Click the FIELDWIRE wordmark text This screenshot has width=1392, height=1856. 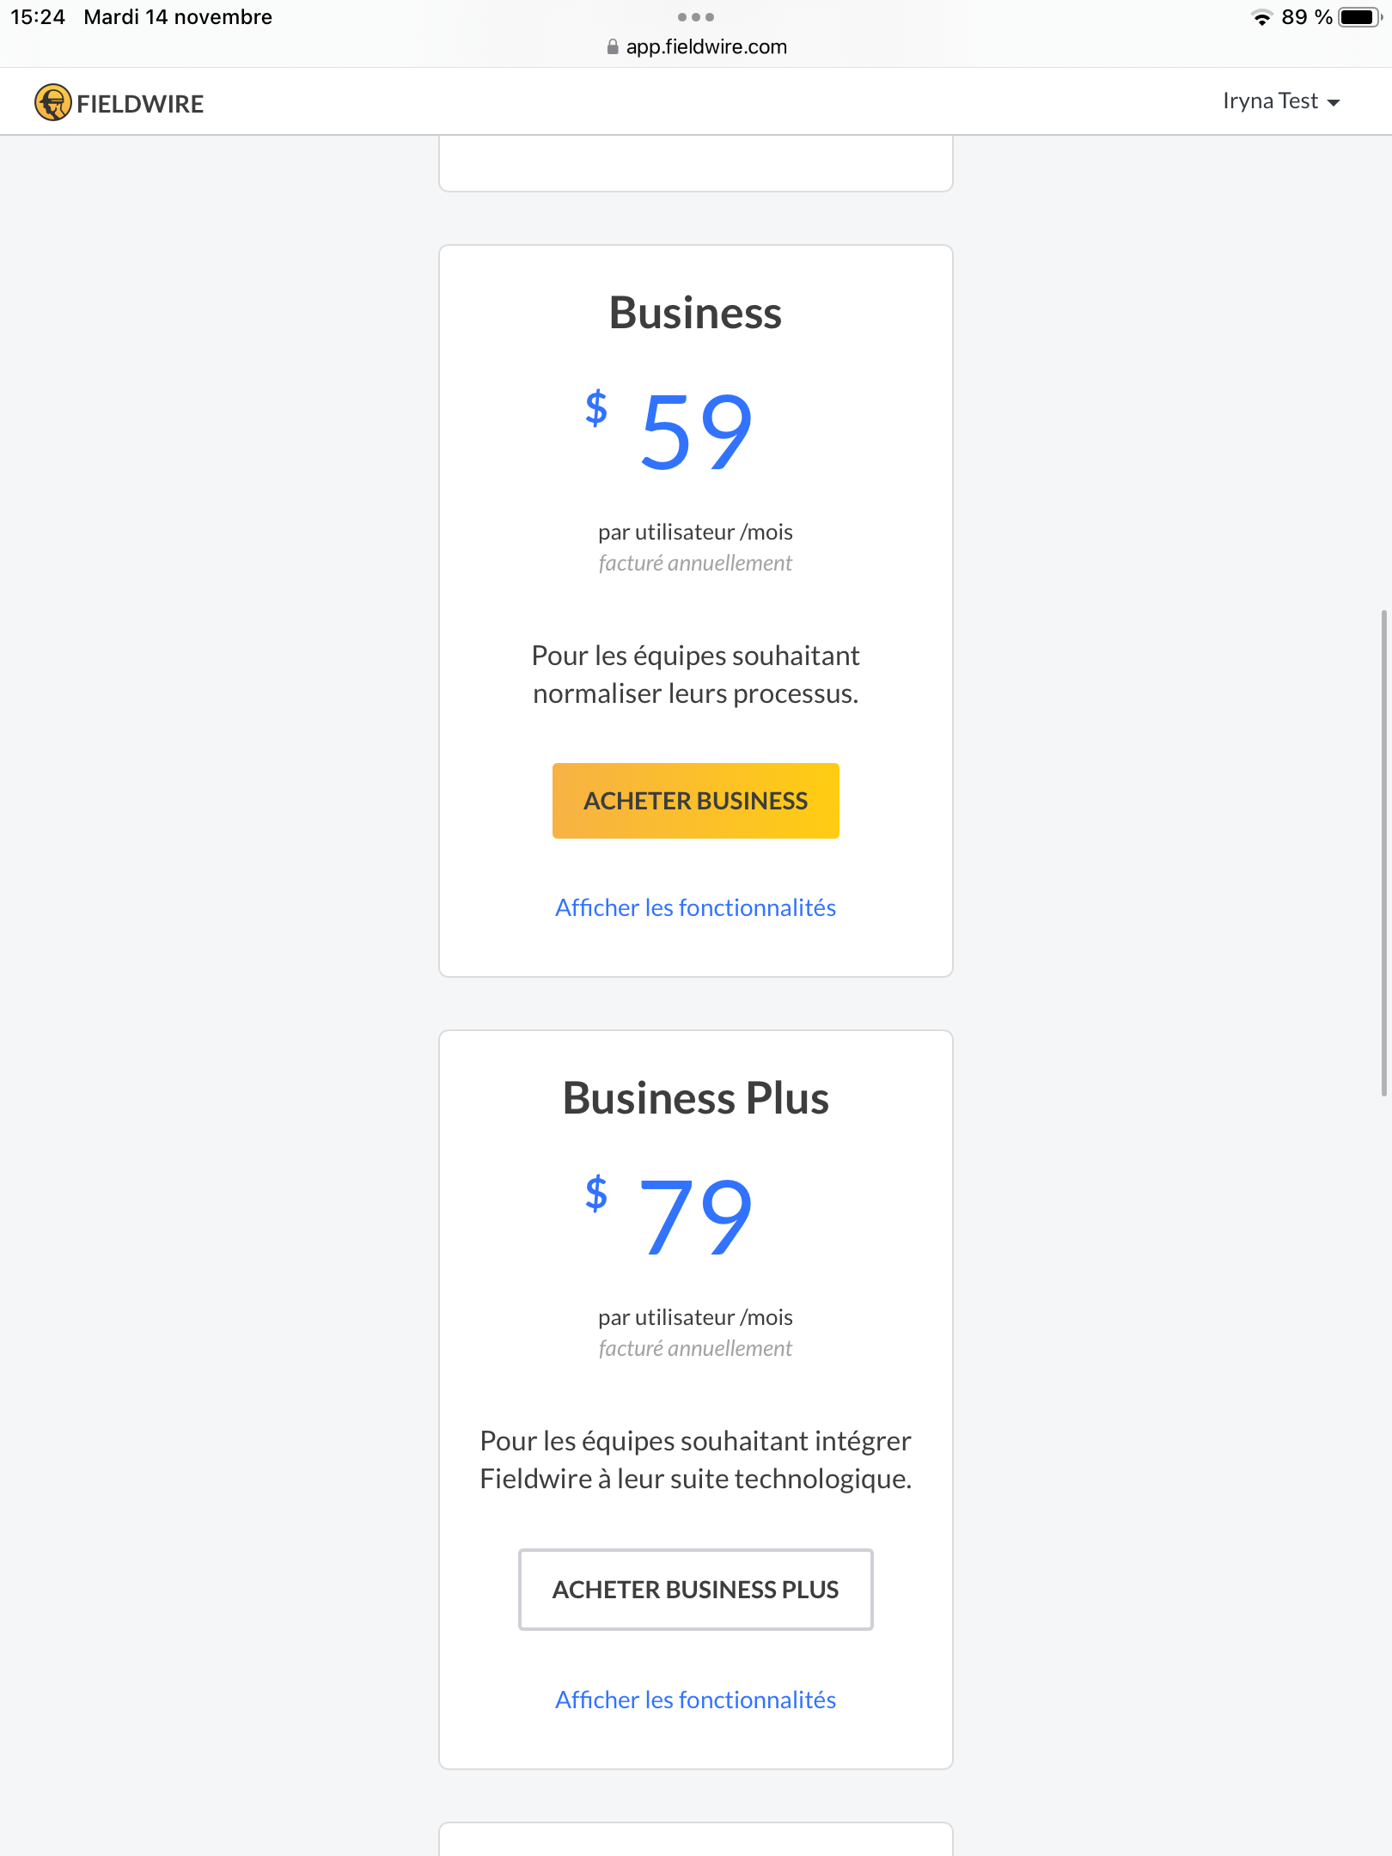140,104
